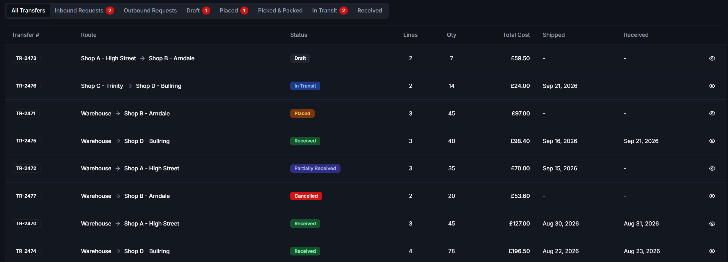Click the Route column header
Image resolution: width=728 pixels, height=262 pixels.
pyautogui.click(x=89, y=35)
